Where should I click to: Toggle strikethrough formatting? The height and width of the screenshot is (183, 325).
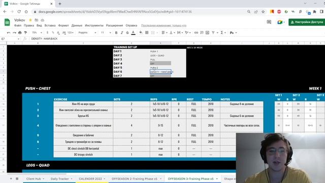tap(127, 33)
